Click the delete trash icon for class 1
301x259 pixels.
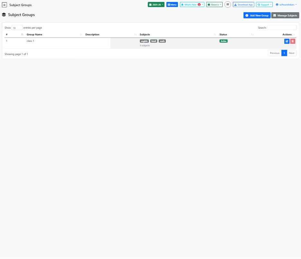pyautogui.click(x=292, y=41)
